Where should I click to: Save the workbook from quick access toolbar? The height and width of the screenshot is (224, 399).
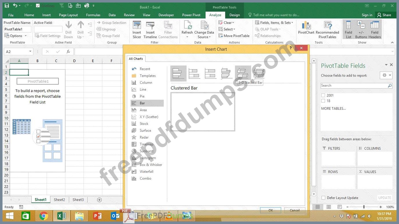tap(7, 6)
